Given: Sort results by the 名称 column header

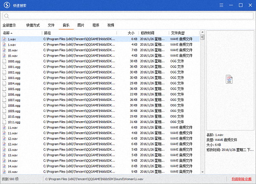Looking at the screenshot, I should 8,33.
